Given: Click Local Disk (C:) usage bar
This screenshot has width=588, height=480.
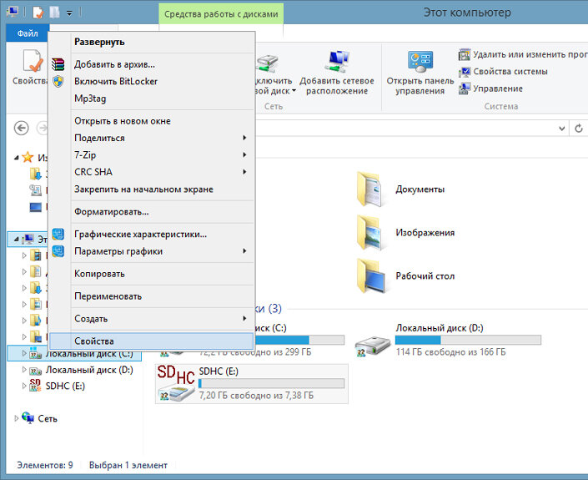Looking at the screenshot, I should [x=299, y=340].
